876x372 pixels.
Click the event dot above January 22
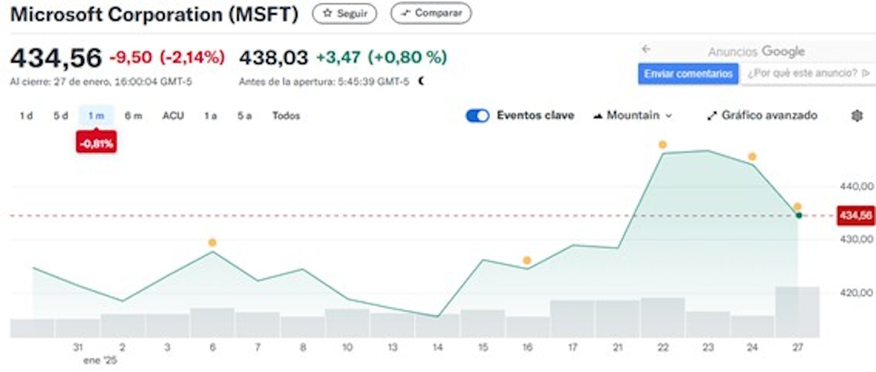(662, 145)
